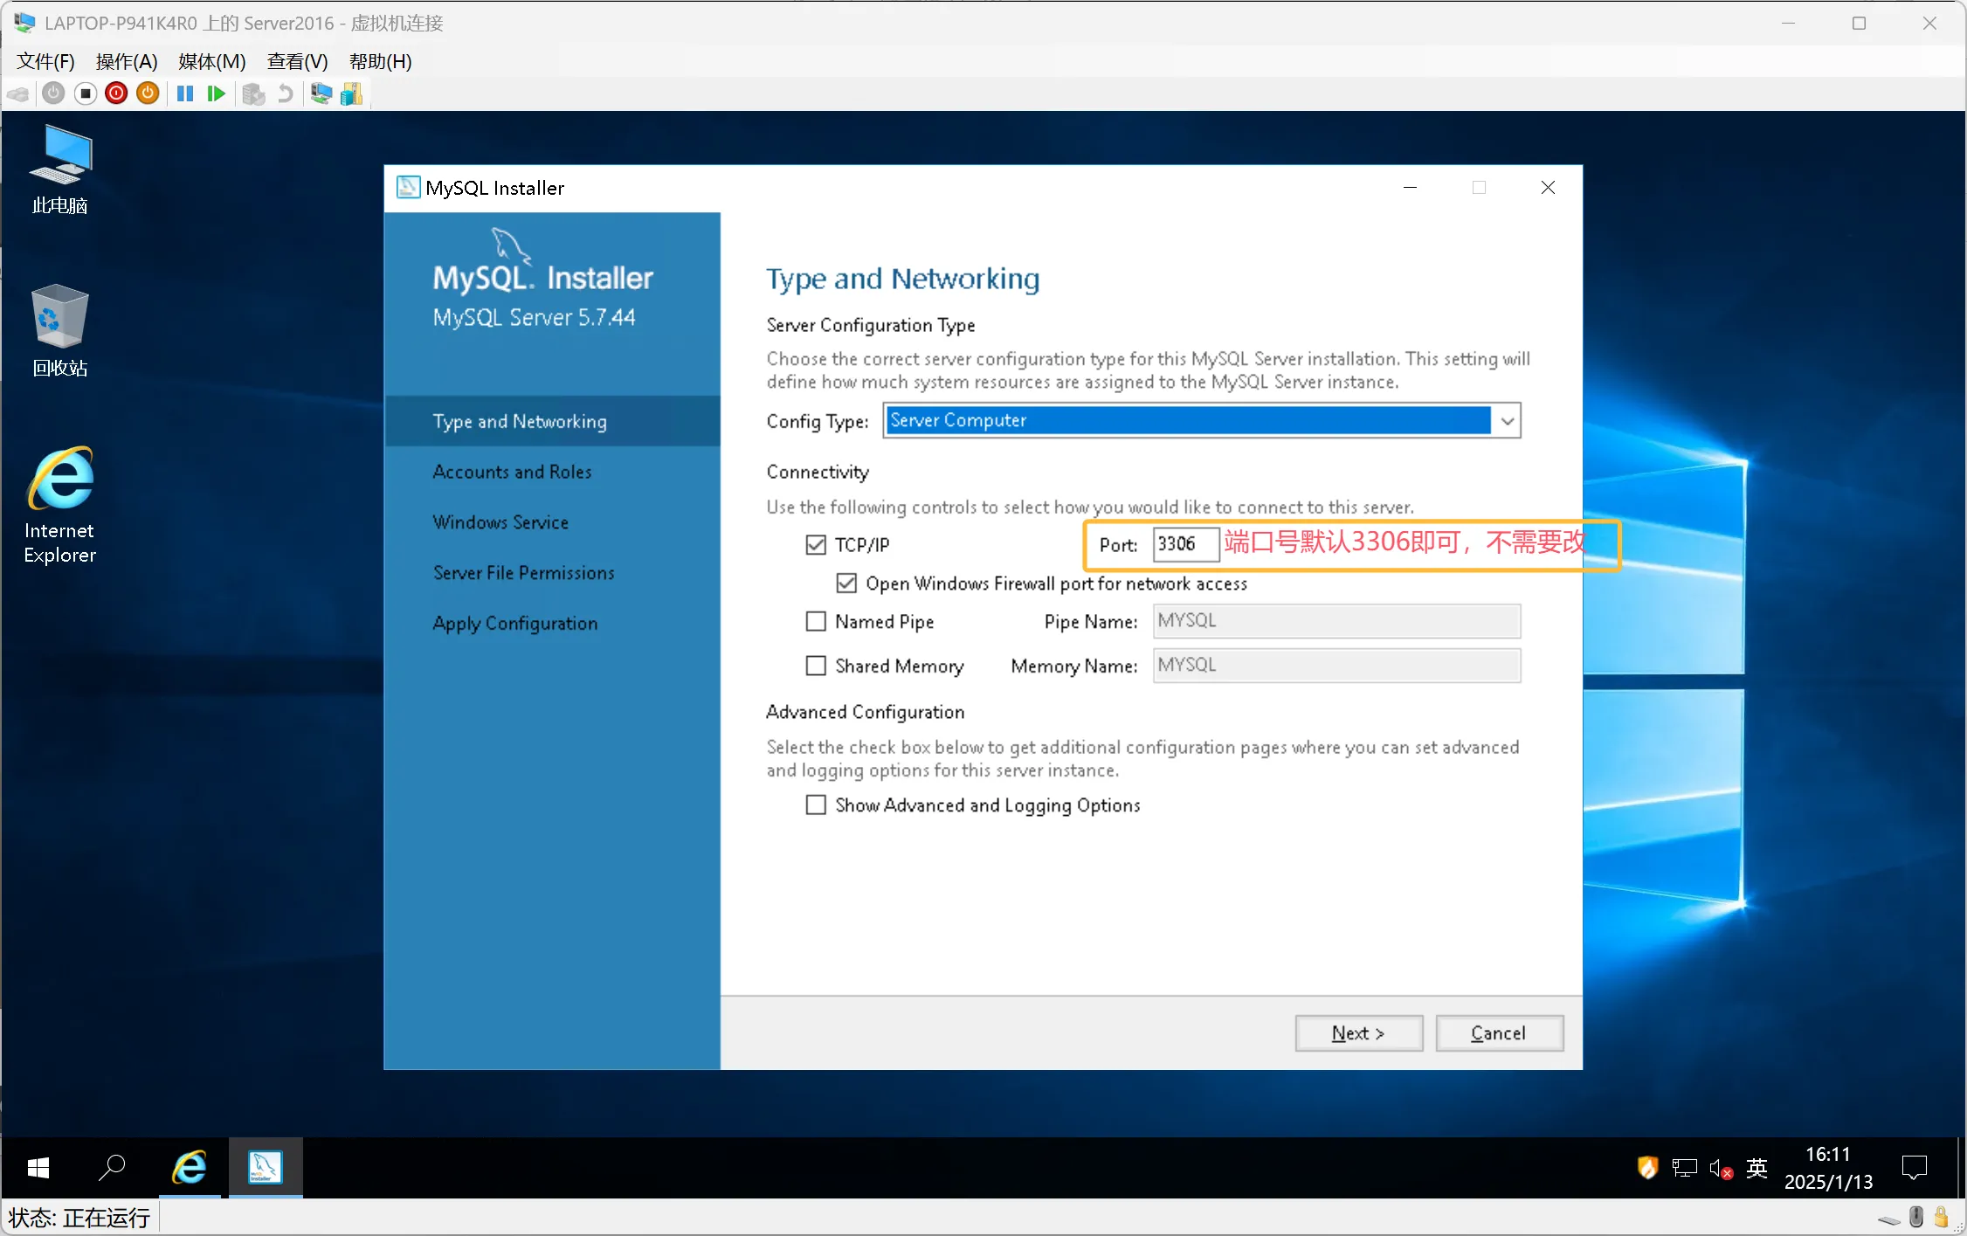The width and height of the screenshot is (1967, 1236).
Task: Select the 回收站 recycle bin icon
Action: coord(59,331)
